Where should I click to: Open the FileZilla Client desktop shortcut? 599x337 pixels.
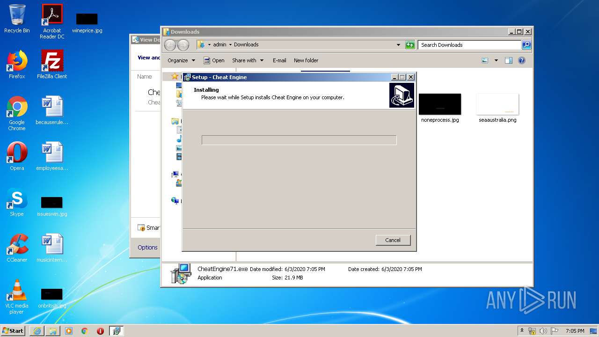tap(52, 65)
